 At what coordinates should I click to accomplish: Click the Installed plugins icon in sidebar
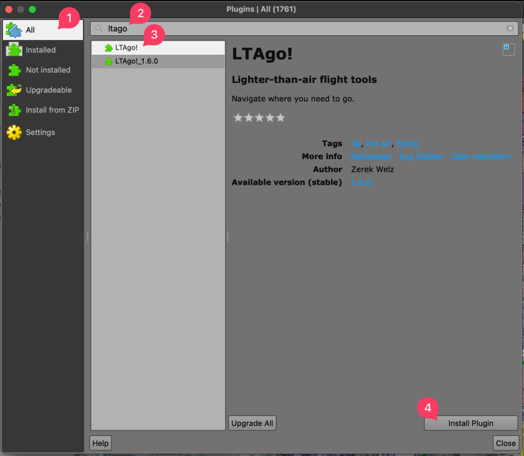(x=14, y=50)
